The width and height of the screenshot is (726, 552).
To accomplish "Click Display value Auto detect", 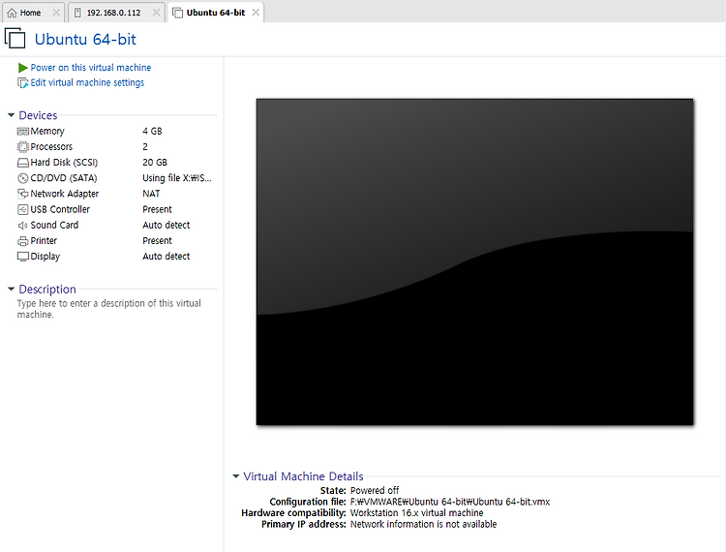I will coord(166,257).
